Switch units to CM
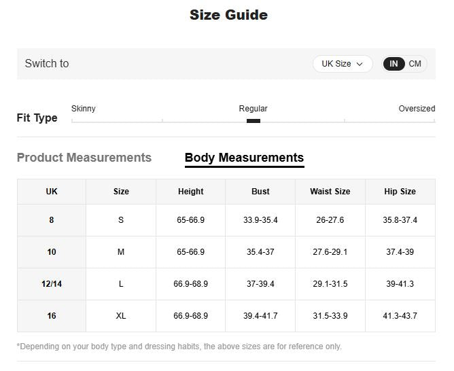 (415, 64)
